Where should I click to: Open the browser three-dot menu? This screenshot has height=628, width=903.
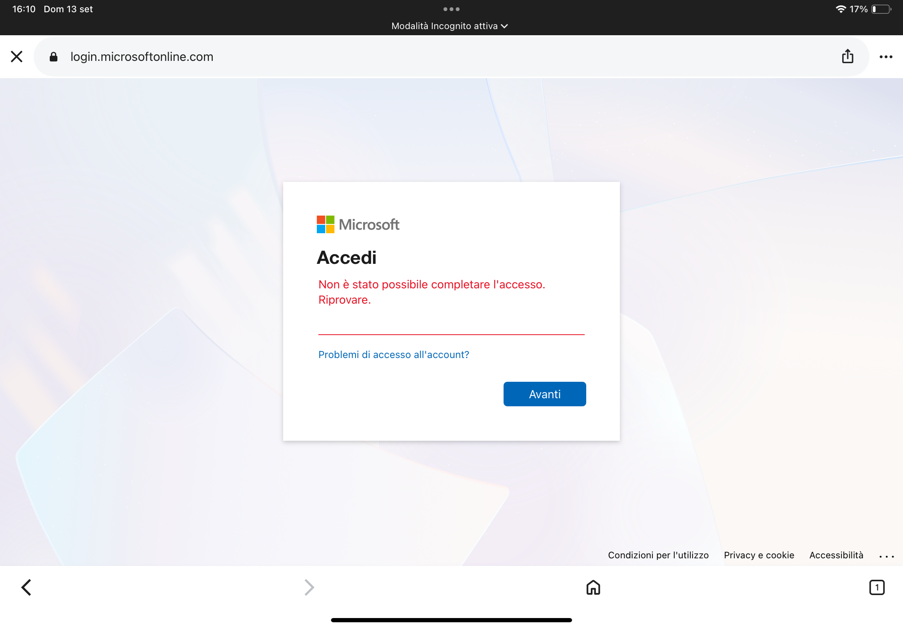(886, 57)
